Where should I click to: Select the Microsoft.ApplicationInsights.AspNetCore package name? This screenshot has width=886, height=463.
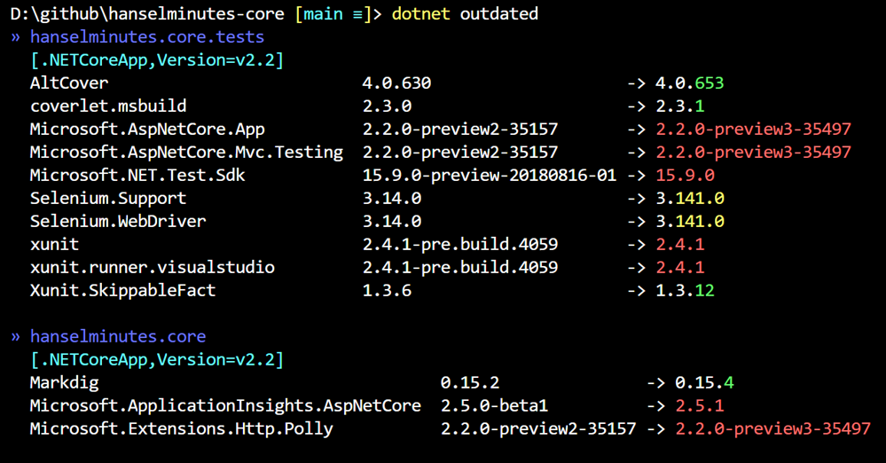coord(225,406)
